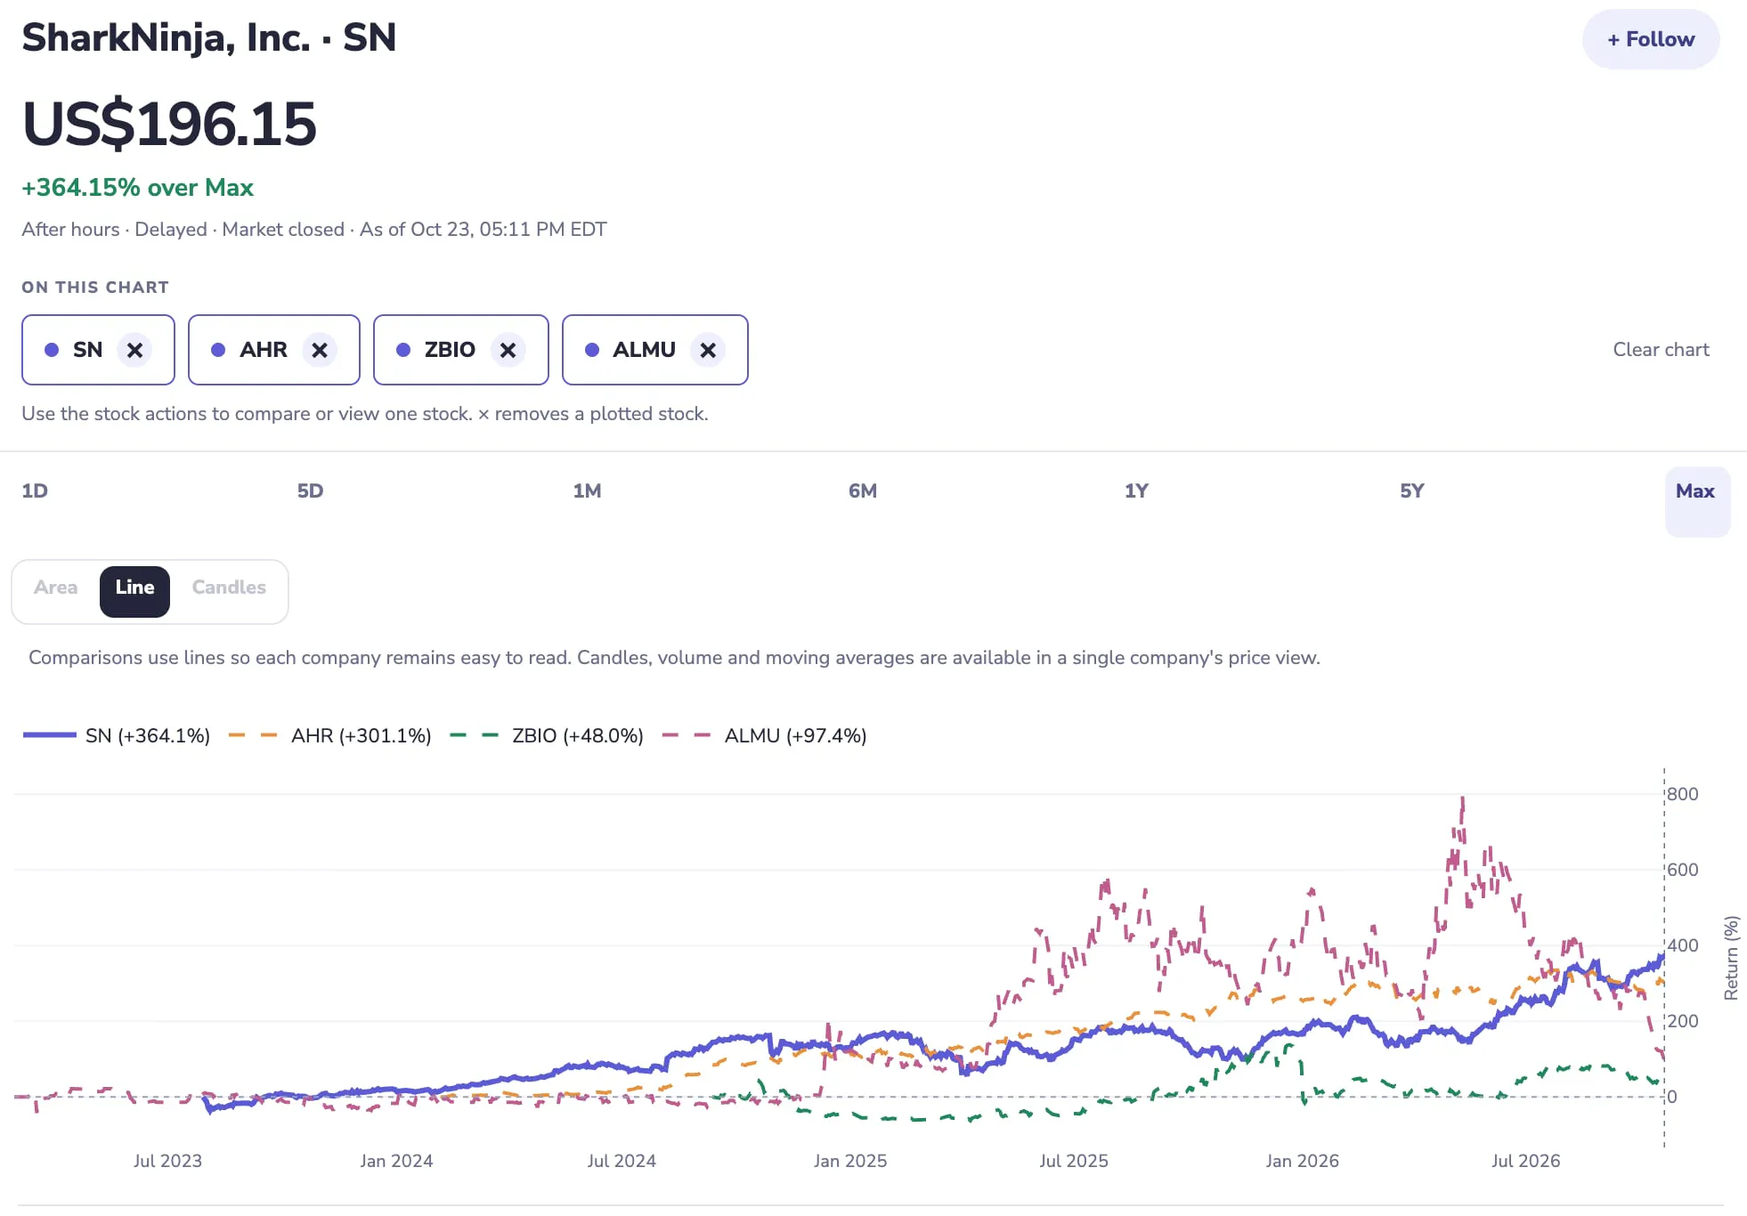Click the SharkNinja, Inc. title
This screenshot has height=1216, width=1747.
208,38
